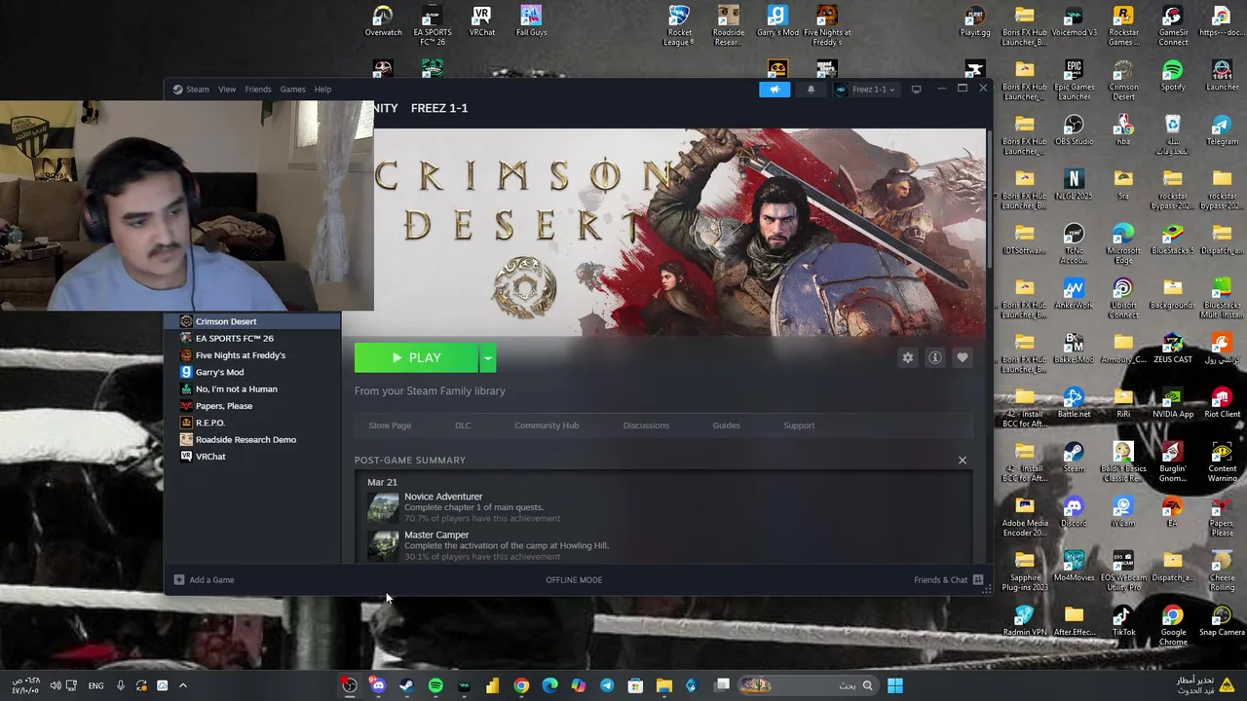
Task: Open Microsoft Edge desktop shortcut
Action: (x=1123, y=243)
